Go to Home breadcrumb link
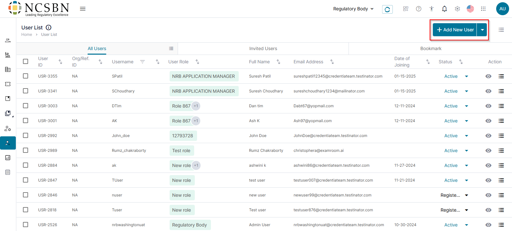Viewport: 512px width, 231px height. 26,35
